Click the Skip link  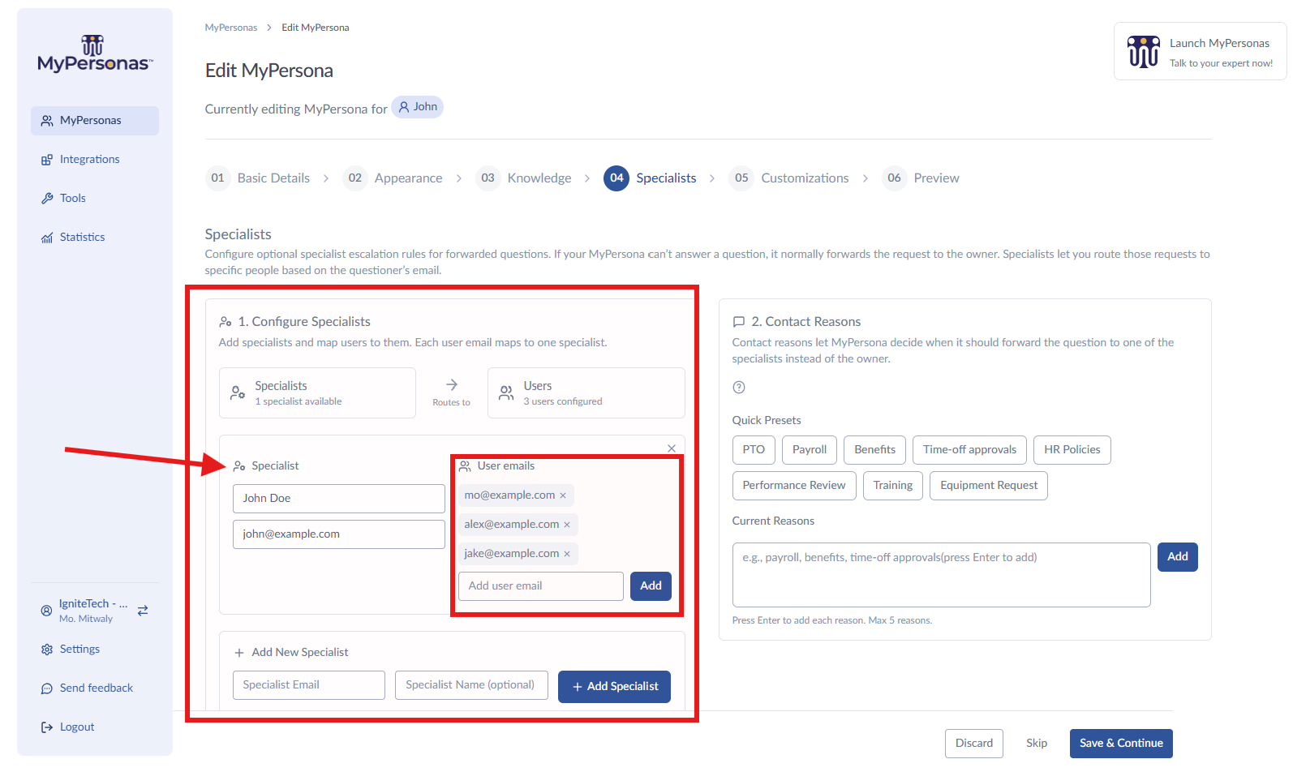[1037, 744]
